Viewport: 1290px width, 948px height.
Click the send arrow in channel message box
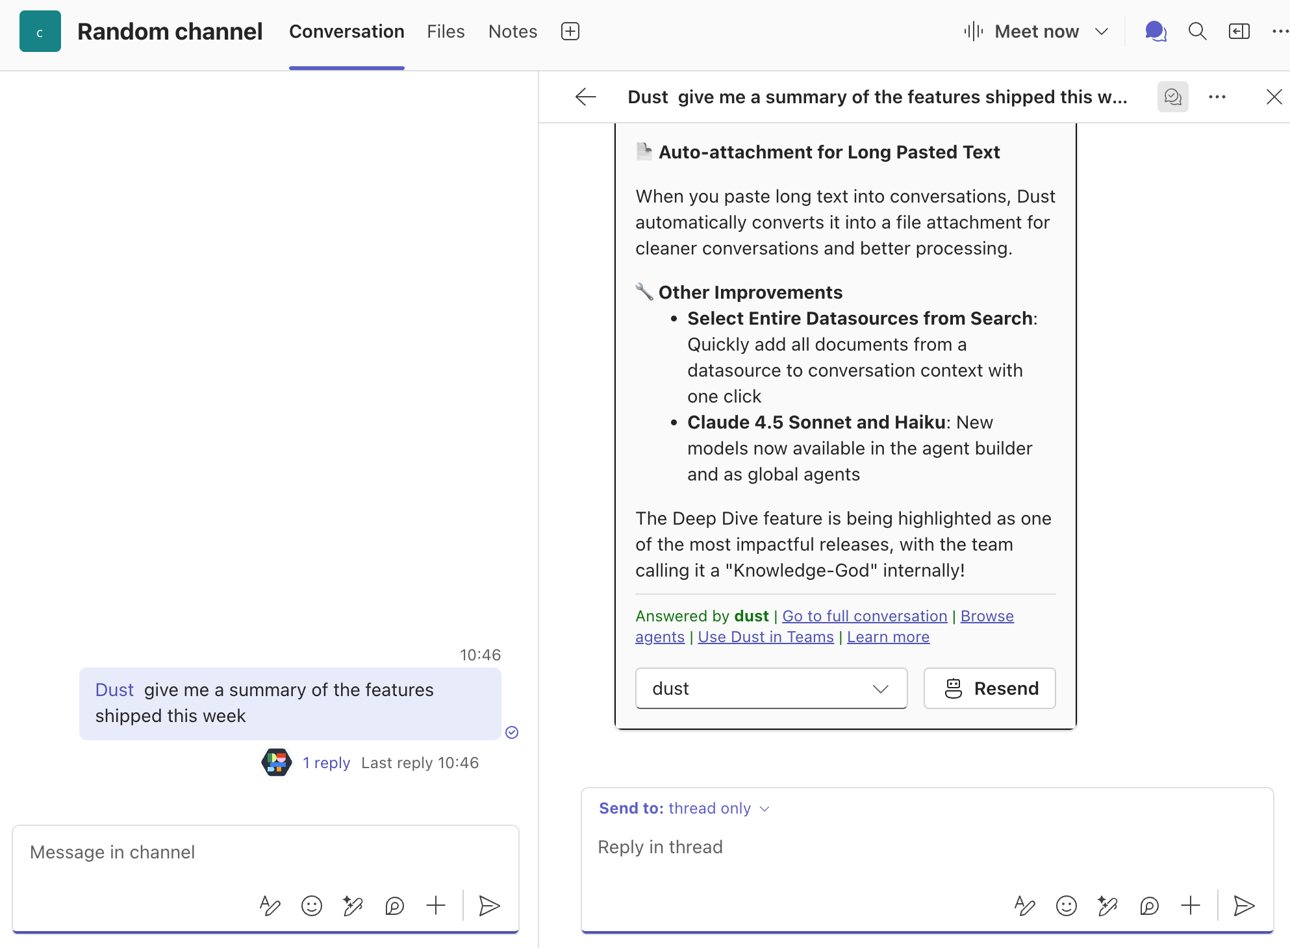pos(489,905)
